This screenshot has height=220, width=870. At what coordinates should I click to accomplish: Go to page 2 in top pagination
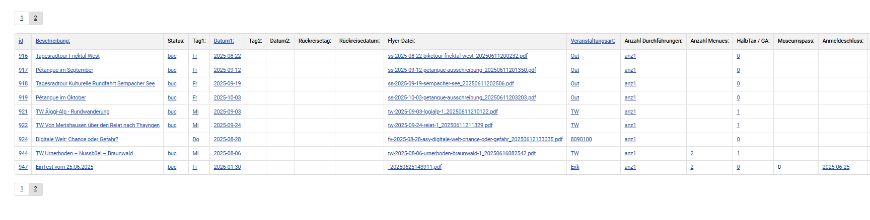pos(35,18)
